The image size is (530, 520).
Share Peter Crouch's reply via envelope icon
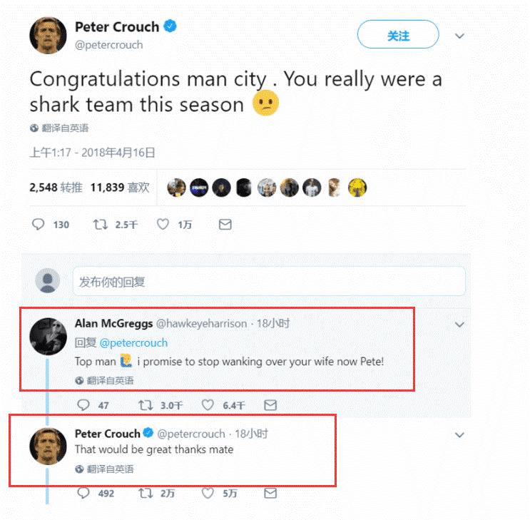coord(270,493)
